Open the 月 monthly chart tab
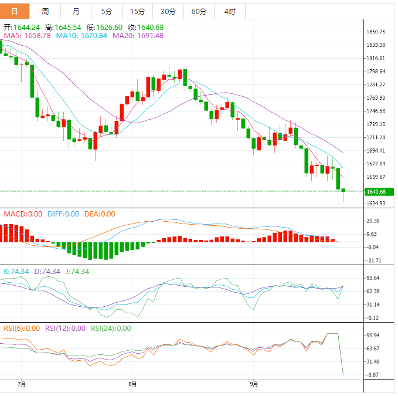This screenshot has width=398, height=396. [x=76, y=12]
